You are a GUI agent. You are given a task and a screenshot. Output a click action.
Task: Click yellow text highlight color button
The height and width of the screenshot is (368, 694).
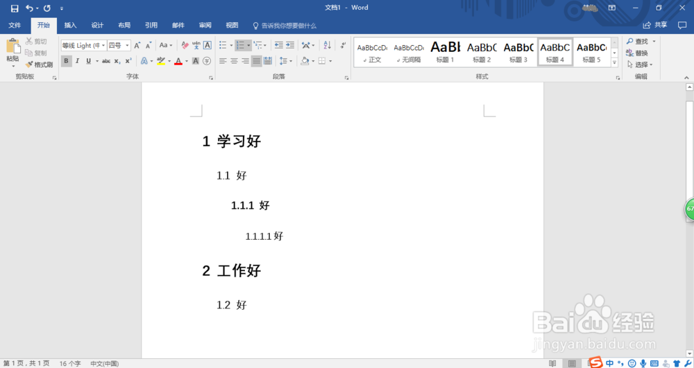pyautogui.click(x=161, y=61)
